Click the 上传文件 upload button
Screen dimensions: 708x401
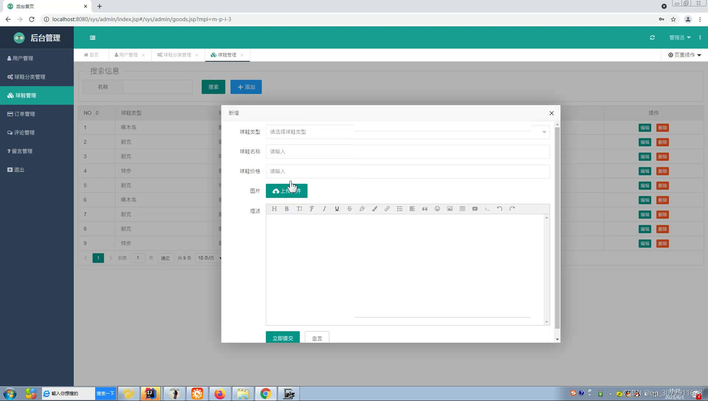(x=287, y=191)
